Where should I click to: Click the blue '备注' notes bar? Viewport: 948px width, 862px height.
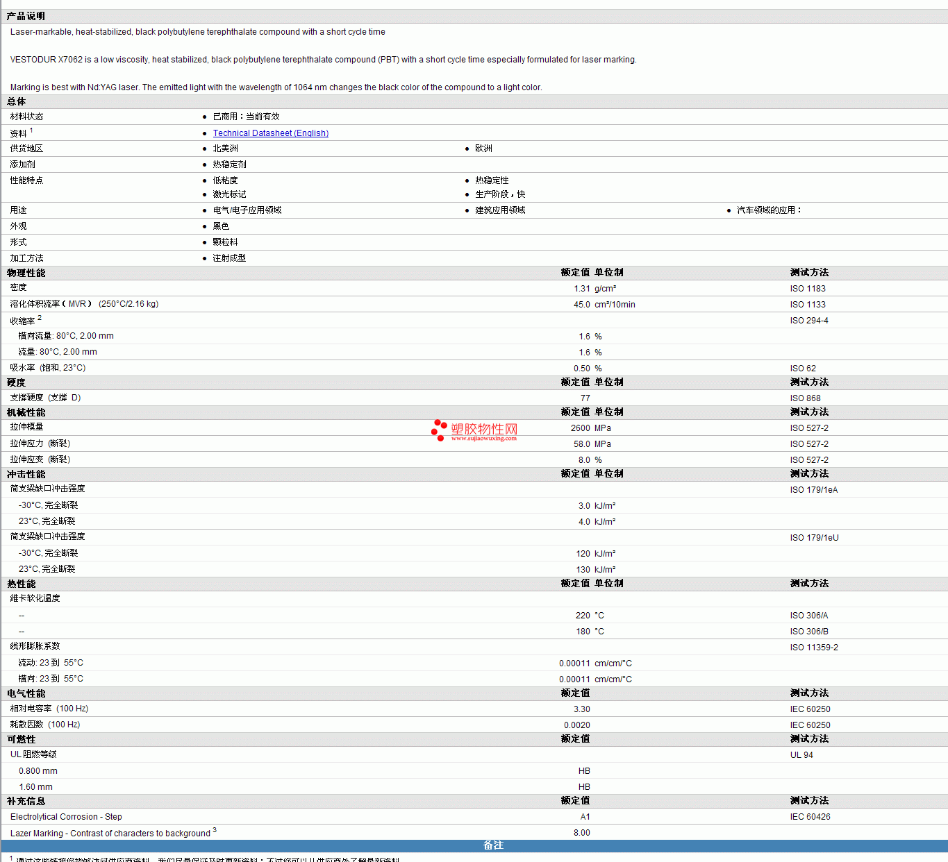click(x=474, y=845)
